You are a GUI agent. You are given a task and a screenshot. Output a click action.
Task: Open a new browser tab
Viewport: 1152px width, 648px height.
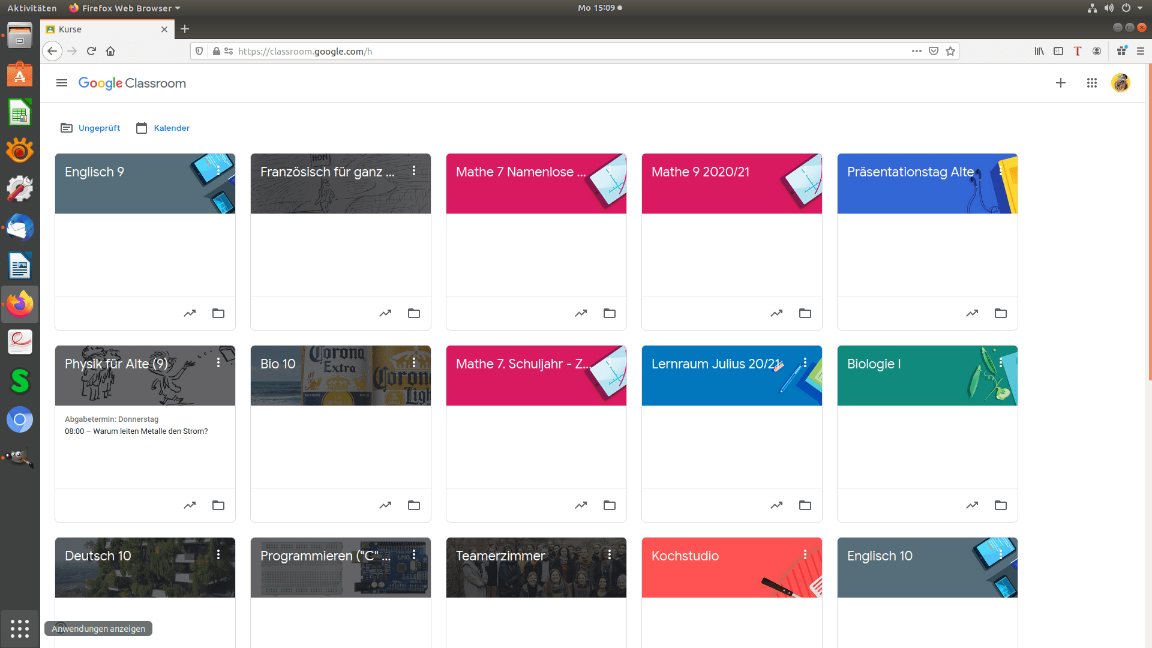[x=185, y=29]
